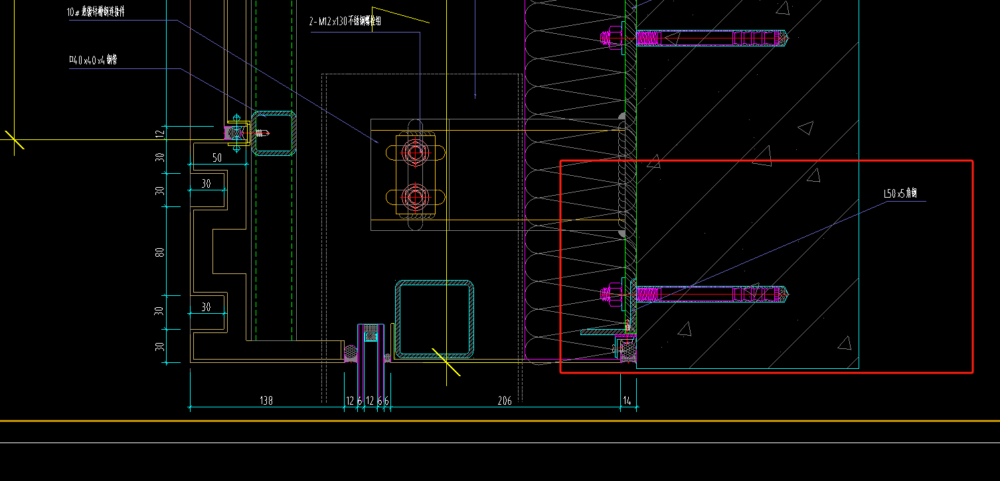1000x481 pixels.
Task: Select the 206 dimension value
Action: (505, 401)
